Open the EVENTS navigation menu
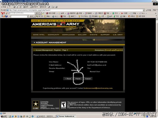The image size is (158, 118). coord(94,35)
